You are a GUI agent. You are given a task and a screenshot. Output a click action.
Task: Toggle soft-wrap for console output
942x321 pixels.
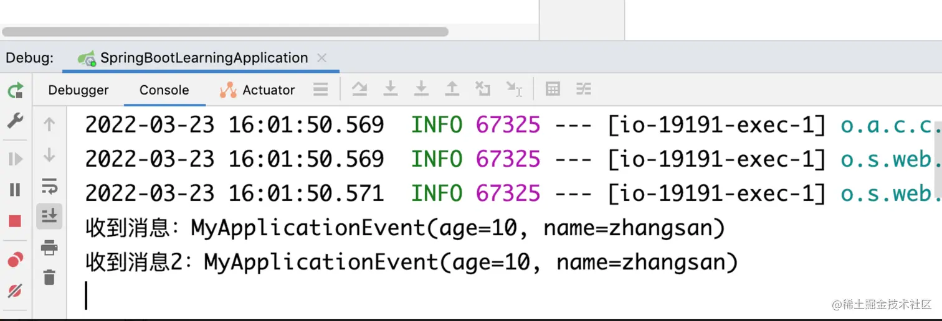pyautogui.click(x=49, y=185)
